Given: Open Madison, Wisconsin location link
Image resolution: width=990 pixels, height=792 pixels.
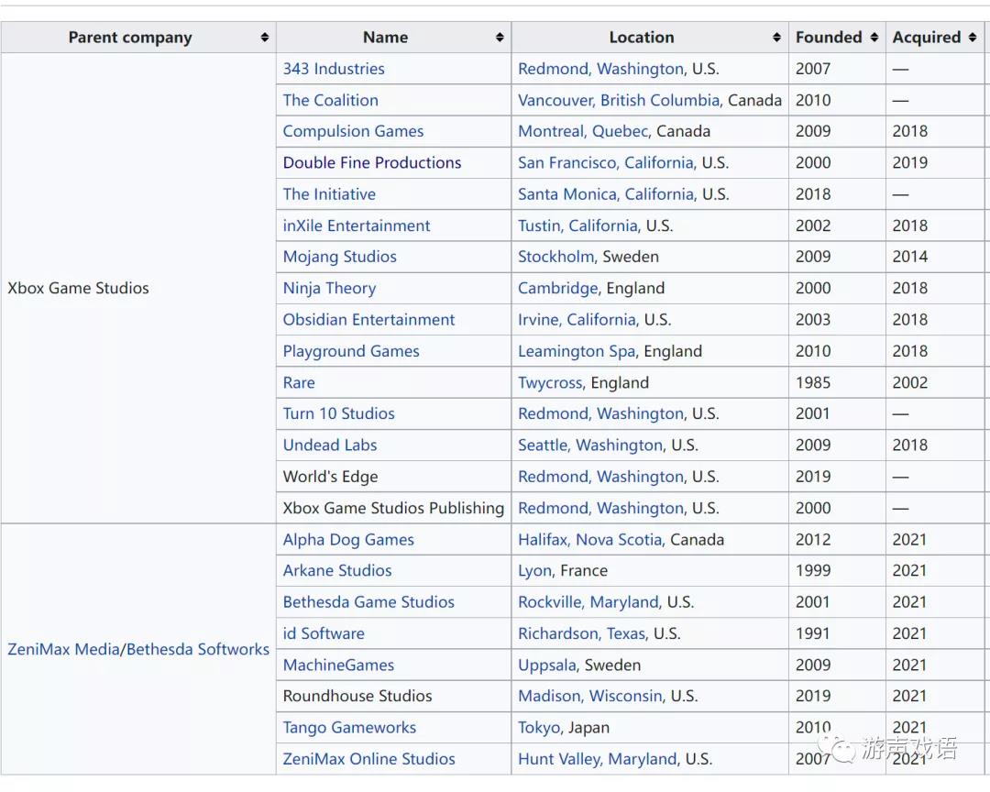Looking at the screenshot, I should click(590, 696).
